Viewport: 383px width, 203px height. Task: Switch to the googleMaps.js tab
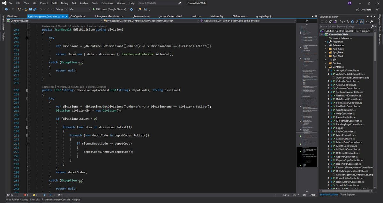coord(265,16)
